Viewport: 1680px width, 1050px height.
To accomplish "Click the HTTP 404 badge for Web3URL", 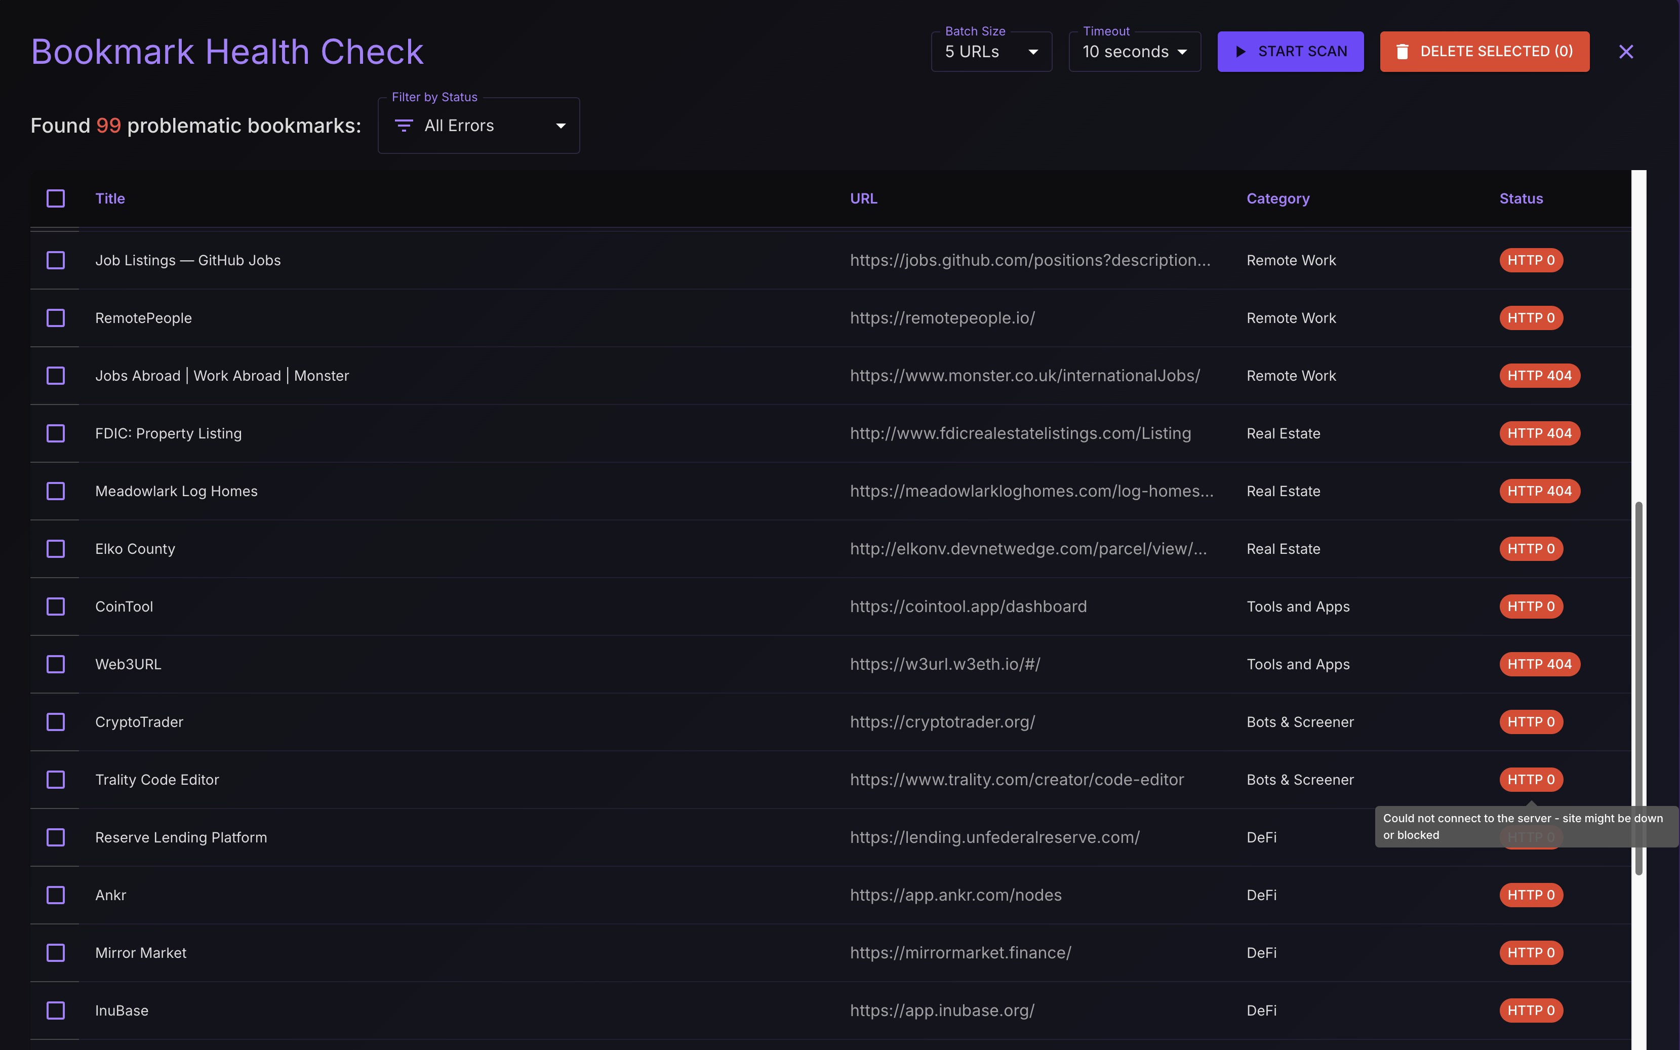I will pos(1539,664).
